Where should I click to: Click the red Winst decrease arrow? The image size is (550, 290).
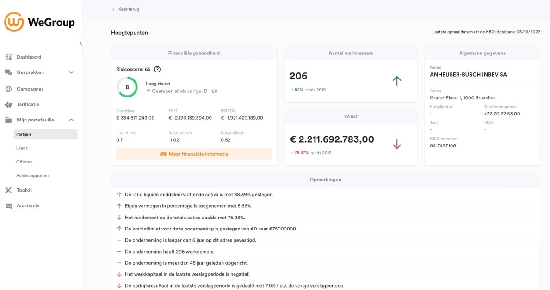pos(396,145)
